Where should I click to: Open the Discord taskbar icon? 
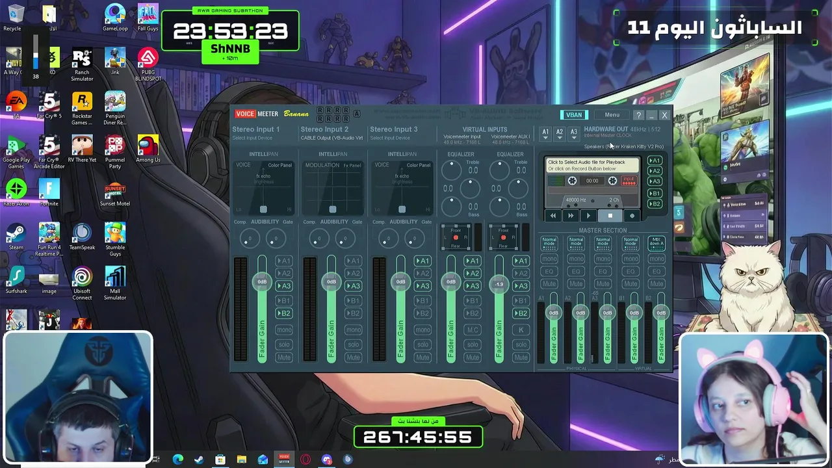[327, 460]
